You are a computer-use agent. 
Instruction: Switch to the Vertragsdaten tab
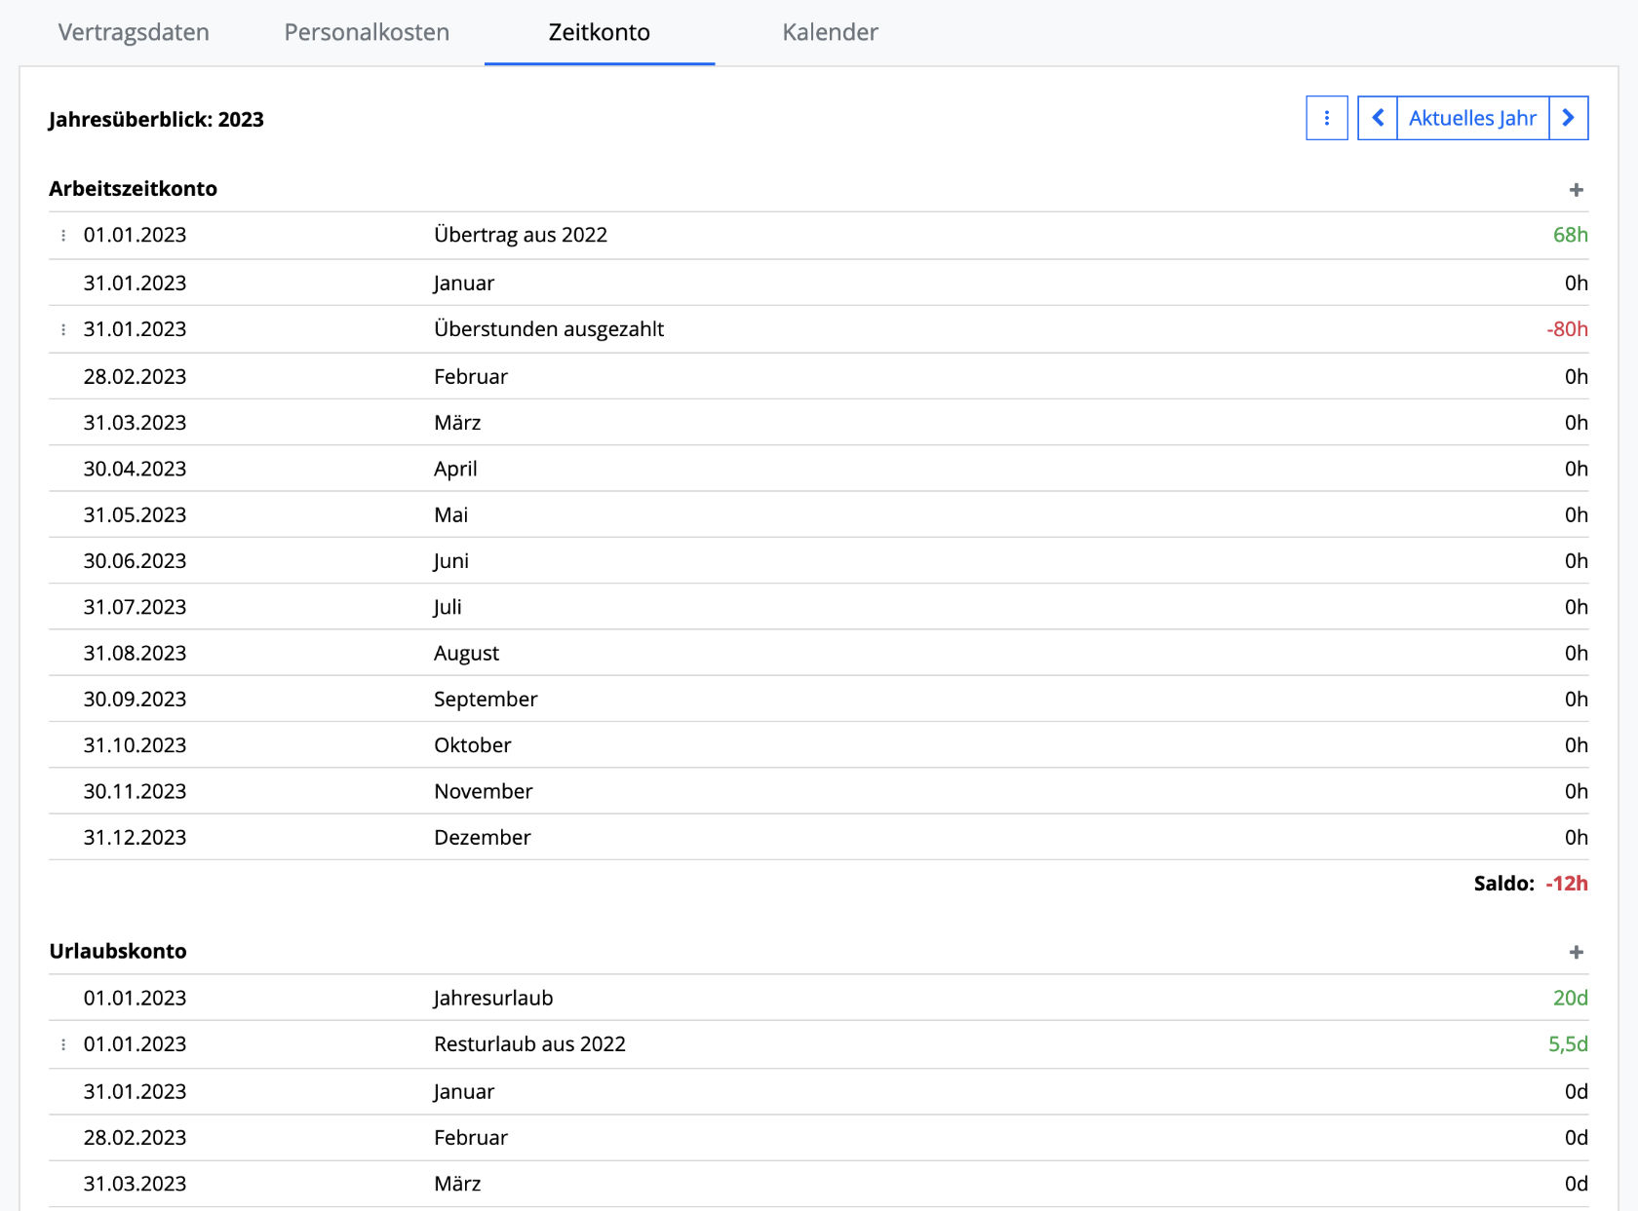click(134, 32)
